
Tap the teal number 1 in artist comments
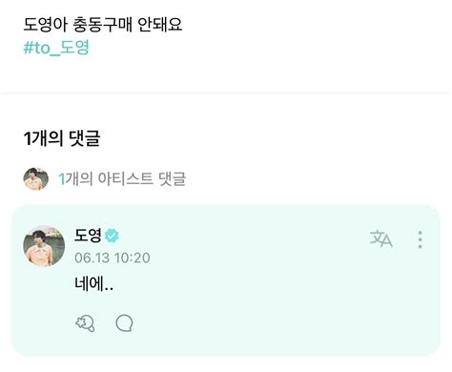click(62, 179)
